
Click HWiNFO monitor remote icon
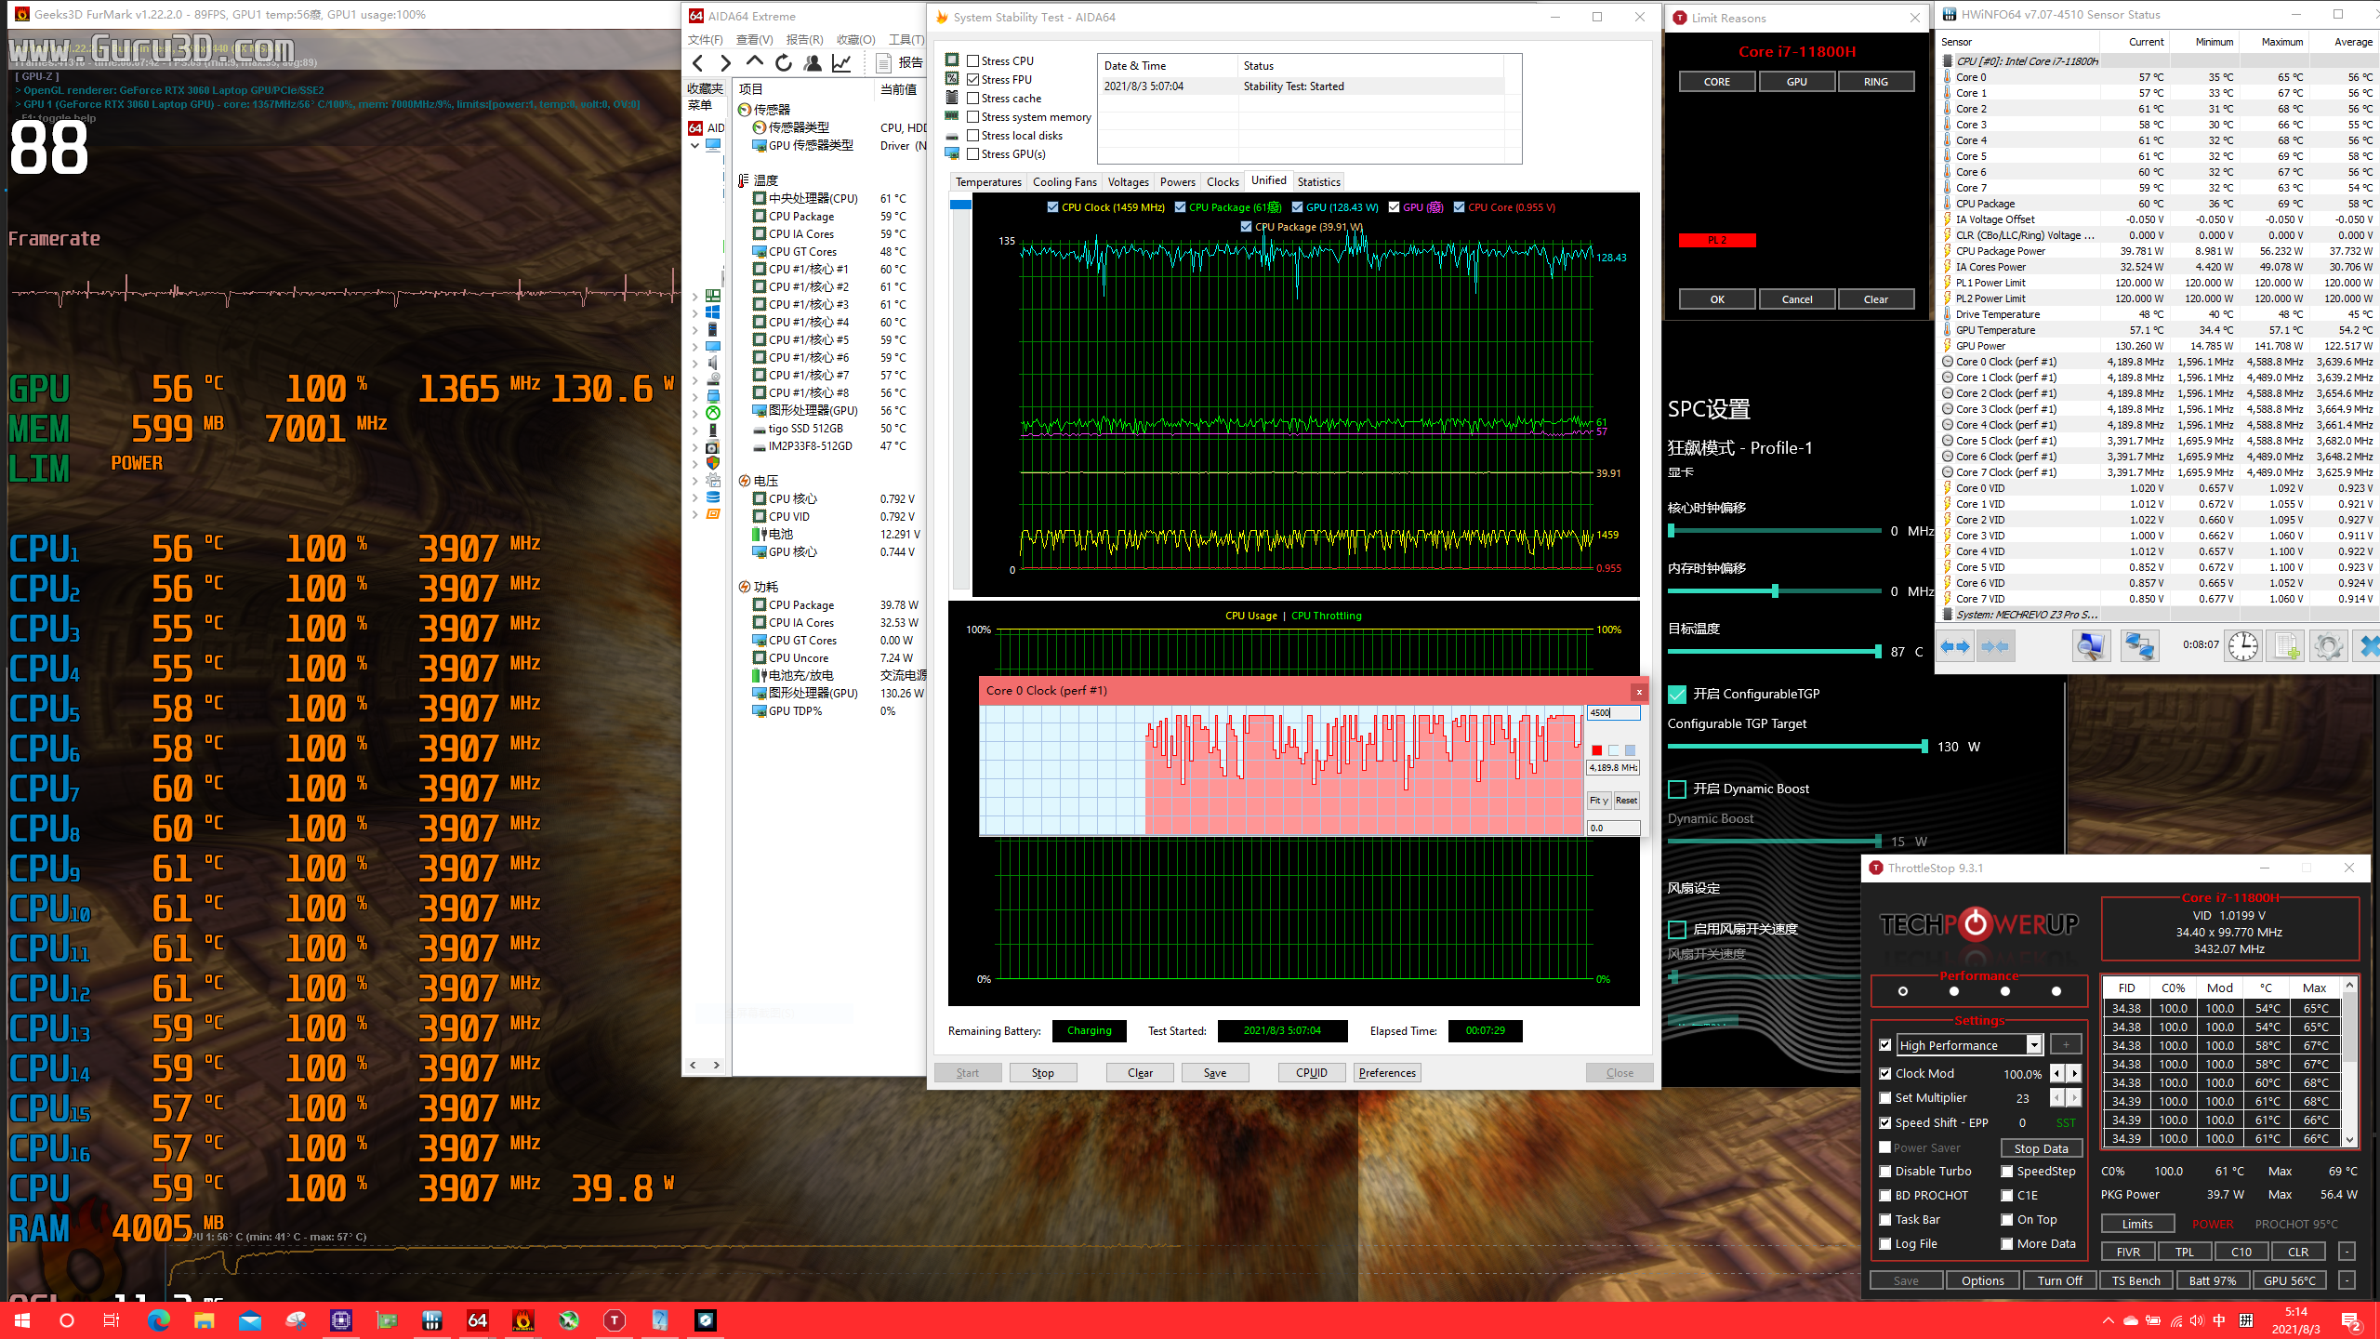[2091, 646]
